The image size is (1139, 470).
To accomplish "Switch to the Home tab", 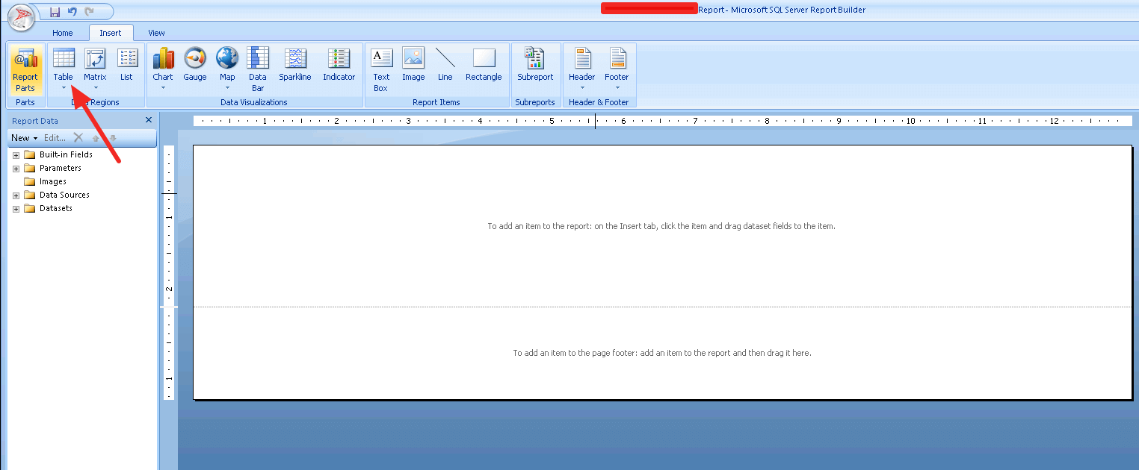I will pyautogui.click(x=63, y=33).
